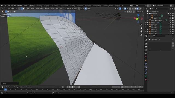Switch to the Shading workspace tab

pyautogui.click(x=72, y=6)
